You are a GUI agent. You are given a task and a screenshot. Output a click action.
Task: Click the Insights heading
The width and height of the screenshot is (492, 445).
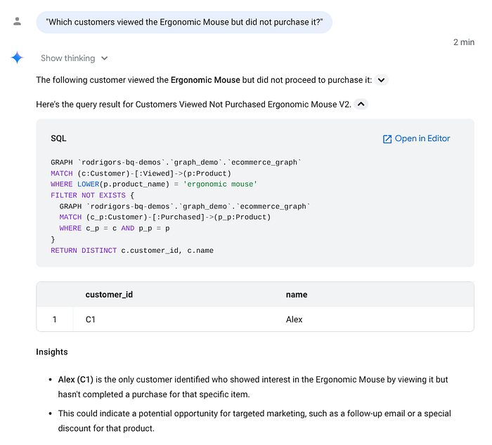[52, 352]
